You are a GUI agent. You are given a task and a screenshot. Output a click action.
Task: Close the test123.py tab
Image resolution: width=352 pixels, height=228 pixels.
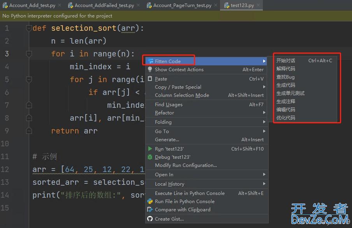point(258,5)
